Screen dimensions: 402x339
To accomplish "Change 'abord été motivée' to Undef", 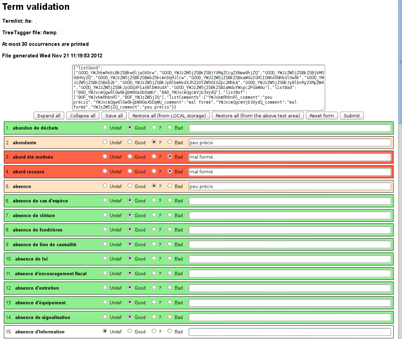I will [105, 157].
